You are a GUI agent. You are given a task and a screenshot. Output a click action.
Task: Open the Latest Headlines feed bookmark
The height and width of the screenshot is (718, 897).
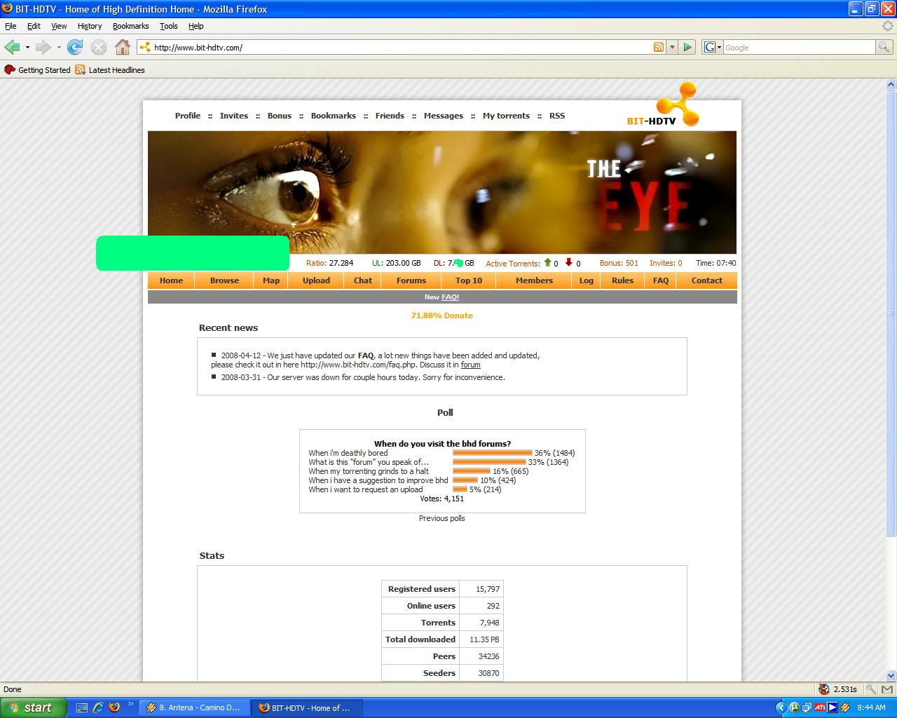click(110, 70)
